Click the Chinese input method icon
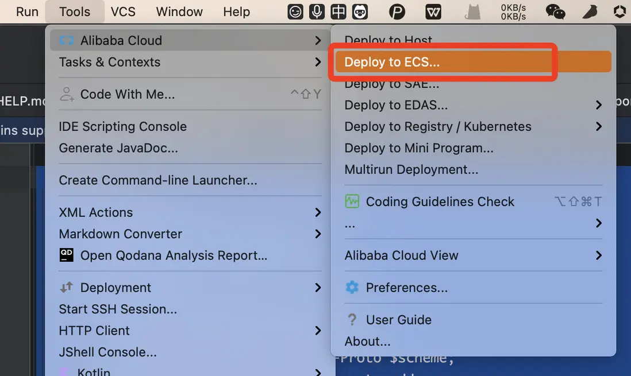This screenshot has height=376, width=631. coord(338,11)
